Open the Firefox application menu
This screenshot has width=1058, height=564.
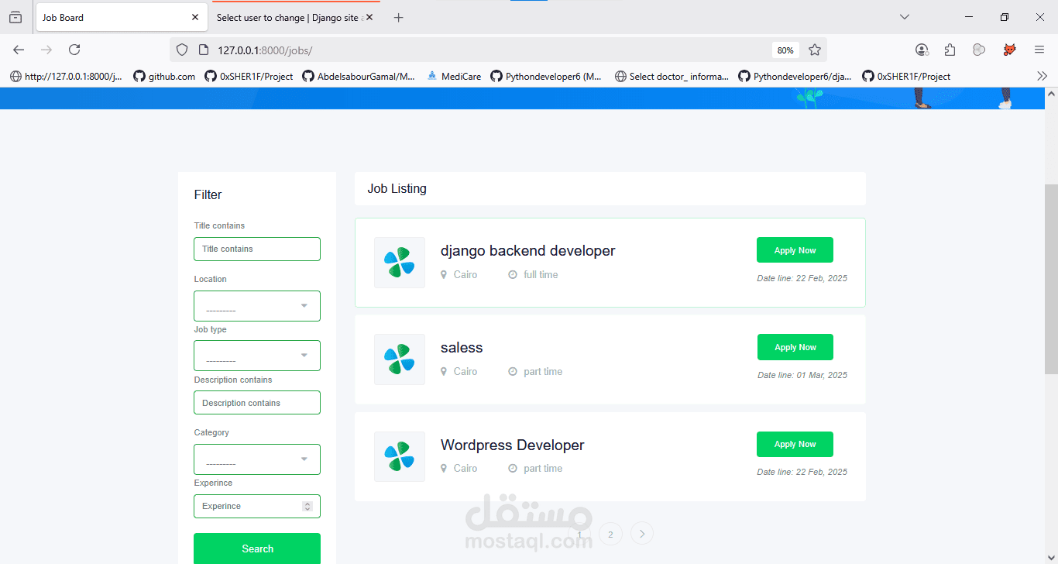[x=1039, y=50]
